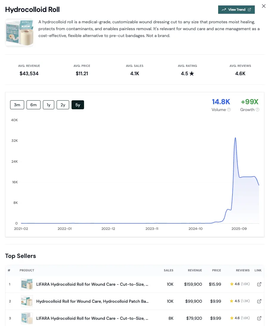Switch chart to 1y range
Image resolution: width=270 pixels, height=326 pixels.
[x=49, y=105]
